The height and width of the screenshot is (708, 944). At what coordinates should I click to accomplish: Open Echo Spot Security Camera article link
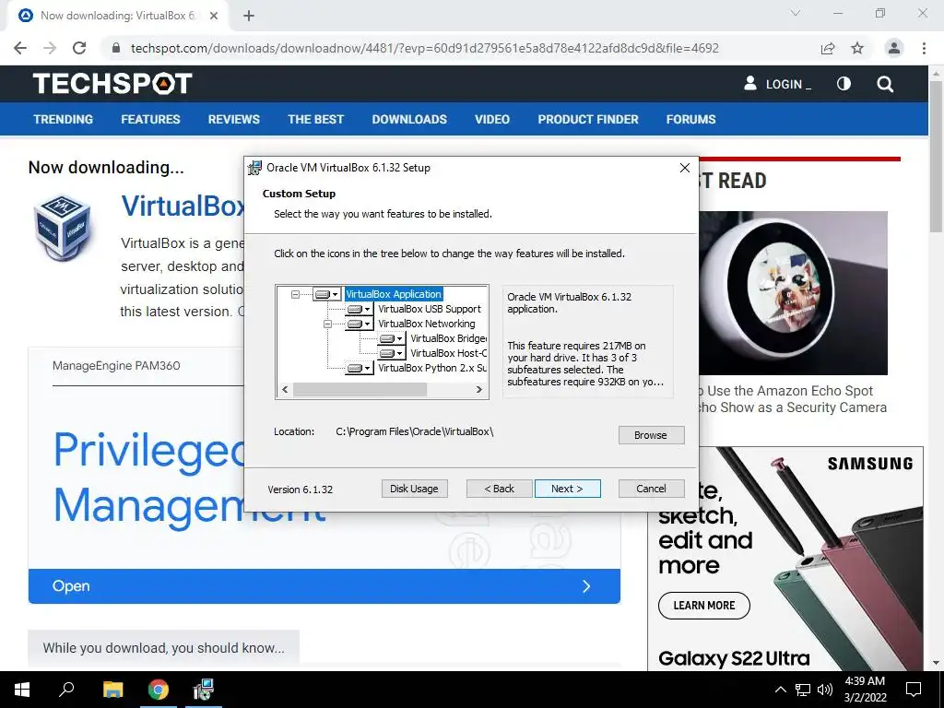pos(793,399)
